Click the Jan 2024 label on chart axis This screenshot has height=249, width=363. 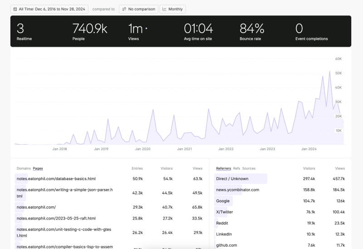pos(309,149)
